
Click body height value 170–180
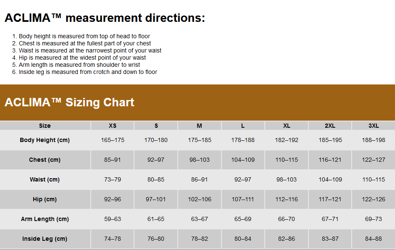click(156, 140)
